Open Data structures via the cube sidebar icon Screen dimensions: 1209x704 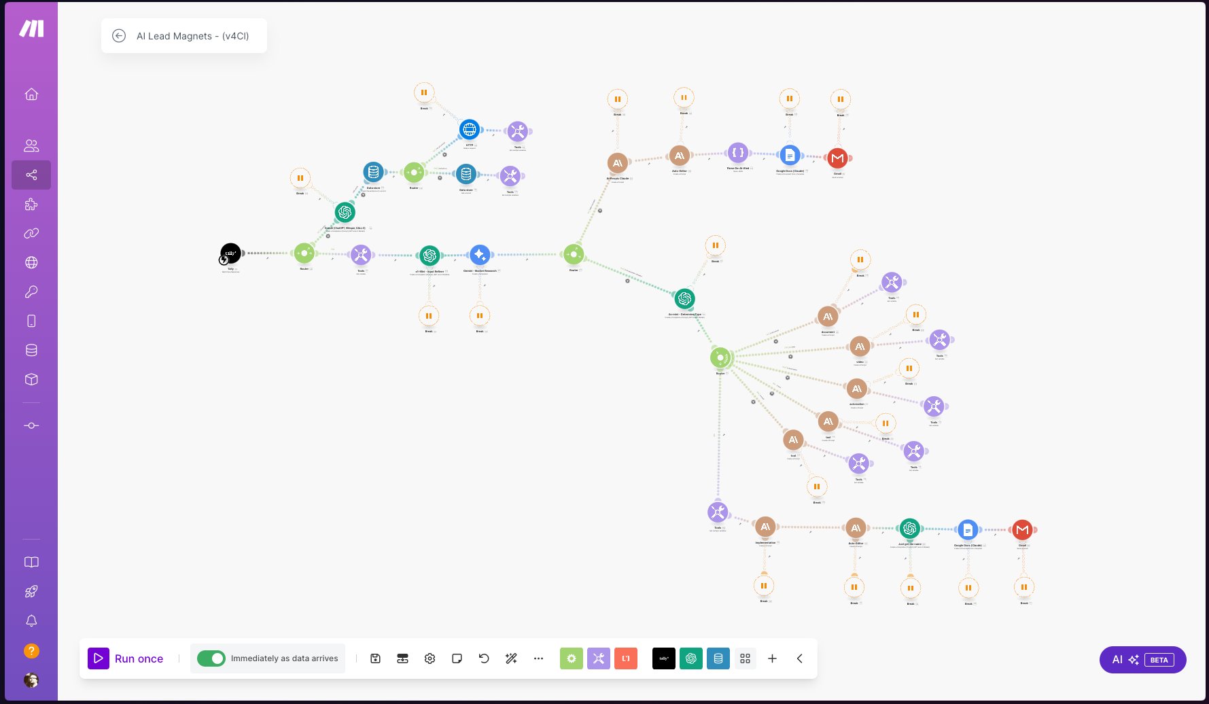[x=31, y=379]
